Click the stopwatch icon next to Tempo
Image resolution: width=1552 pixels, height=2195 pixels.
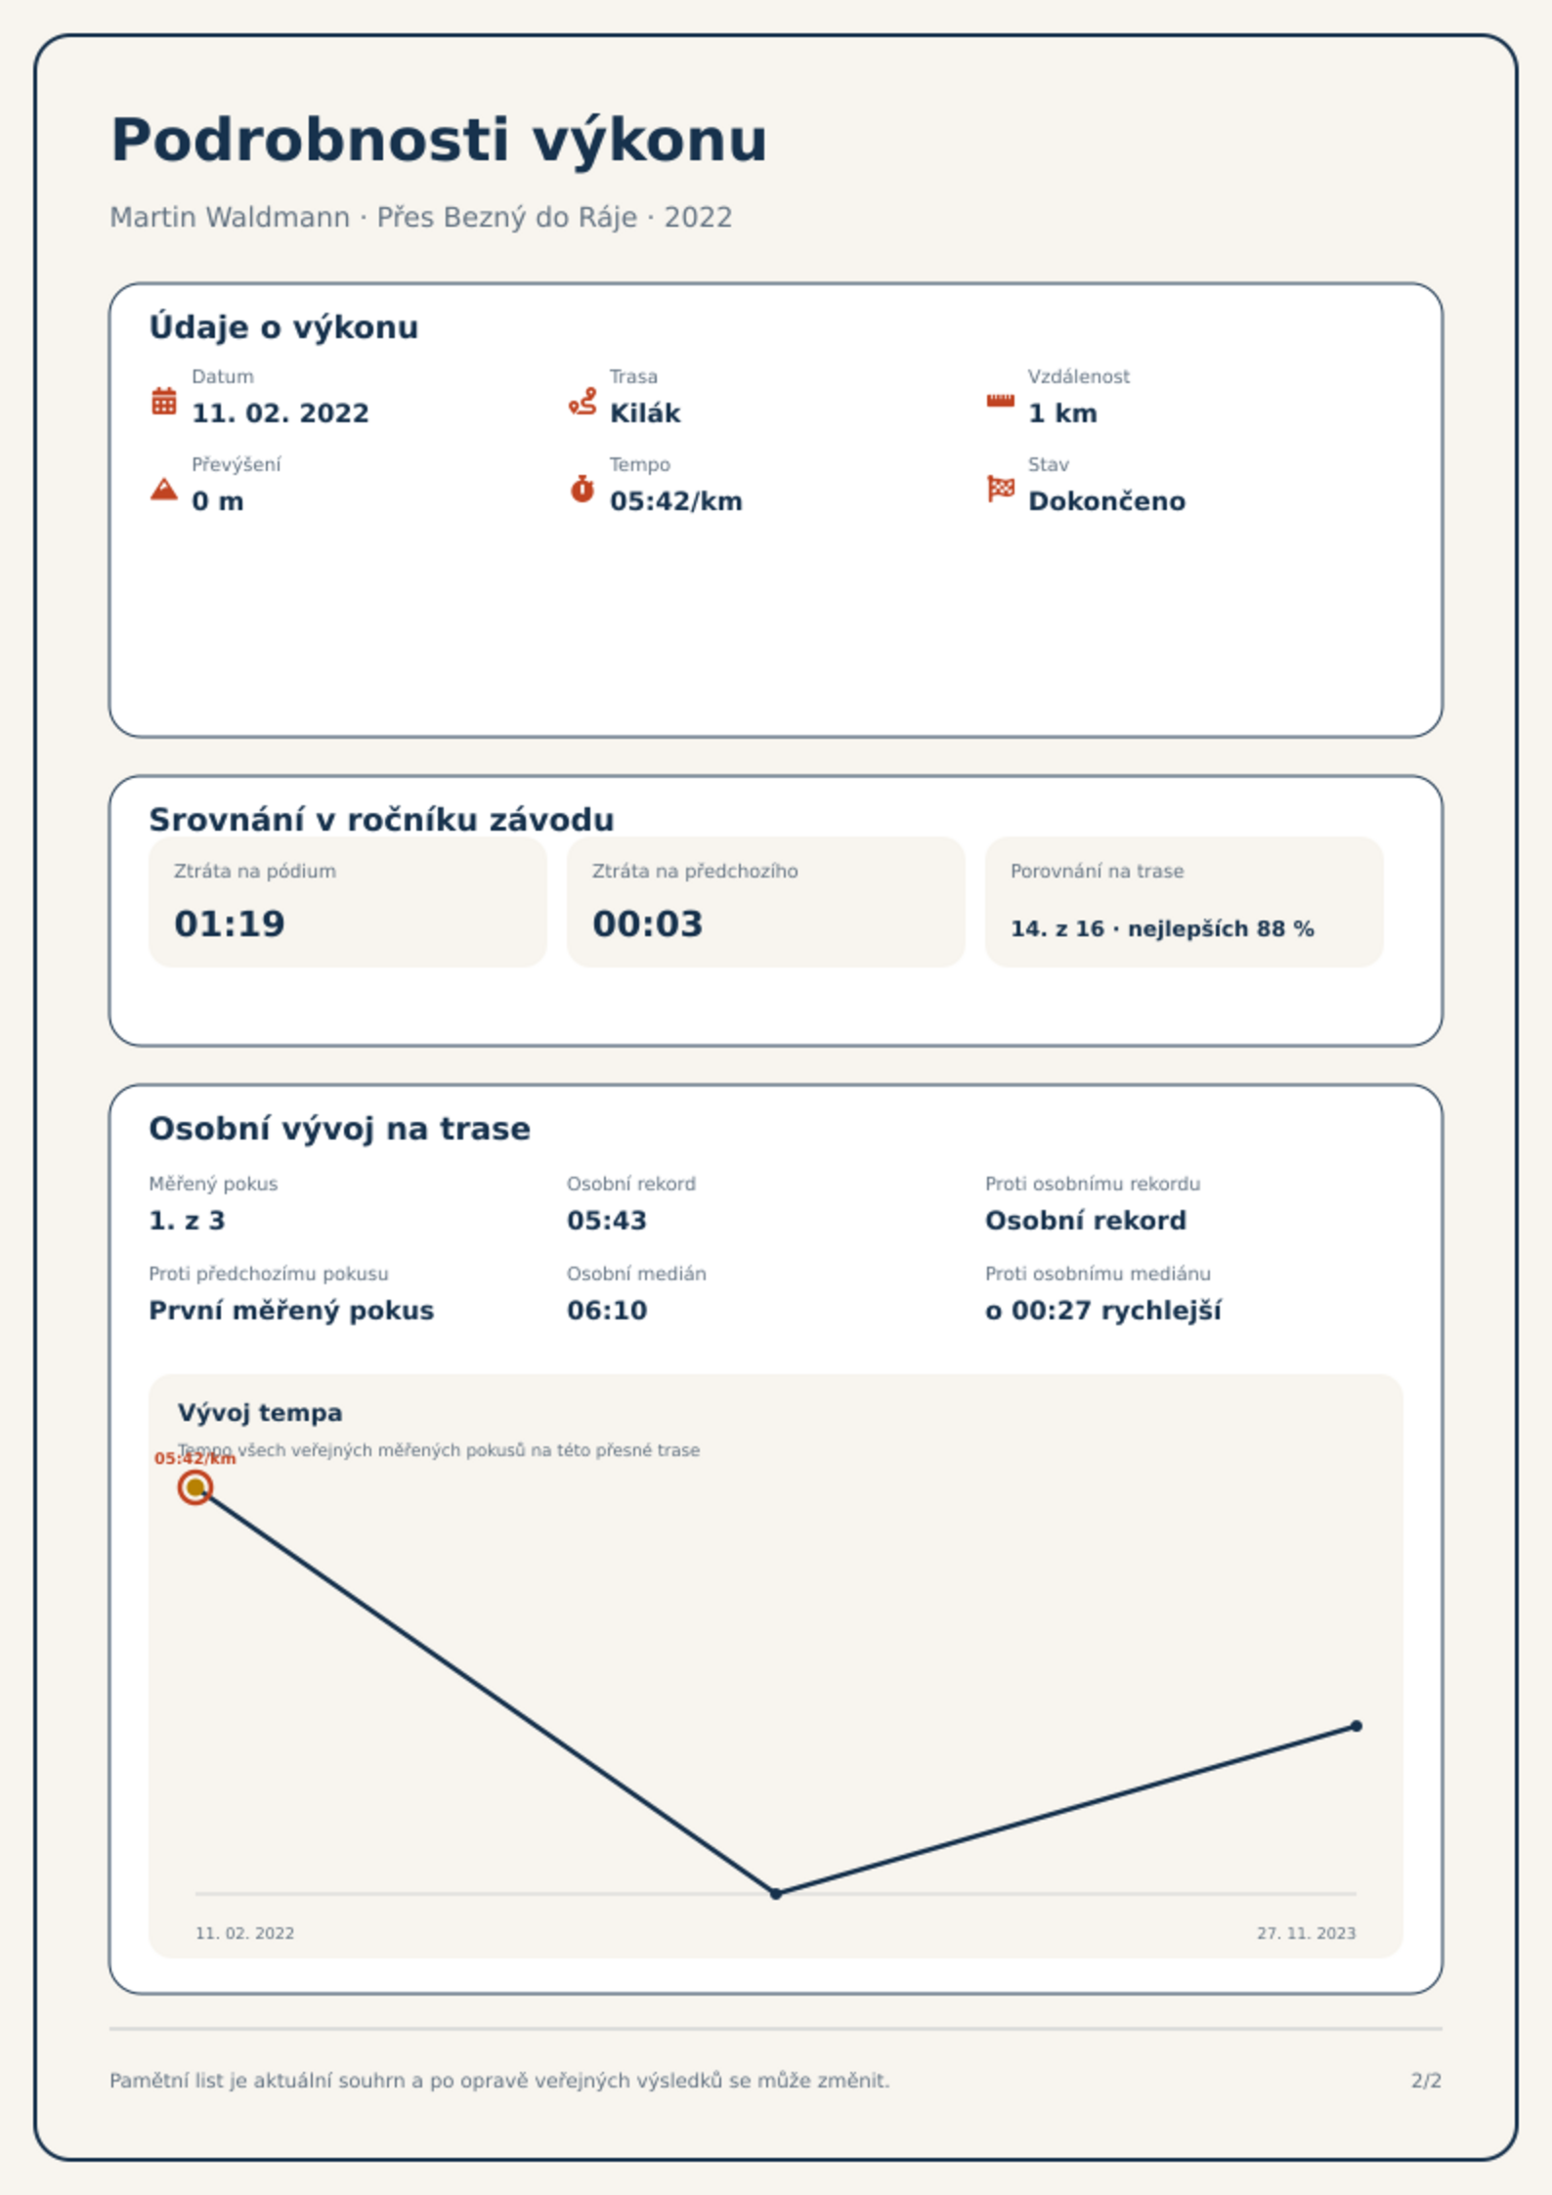click(582, 489)
